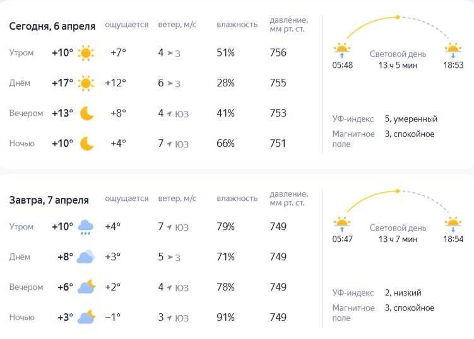474x339 pixels.
Task: Click tomorrow's night humidity value 91%
Action: (225, 318)
